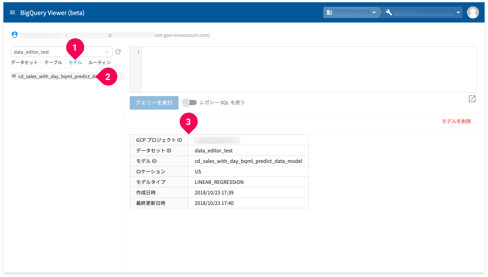Click the 2018/10/23 17:39 creation time
The height and width of the screenshot is (277, 488).
point(214,193)
